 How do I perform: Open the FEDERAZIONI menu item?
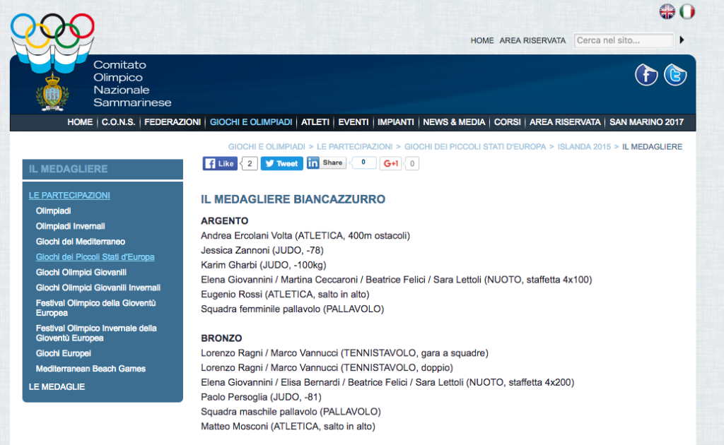point(173,122)
